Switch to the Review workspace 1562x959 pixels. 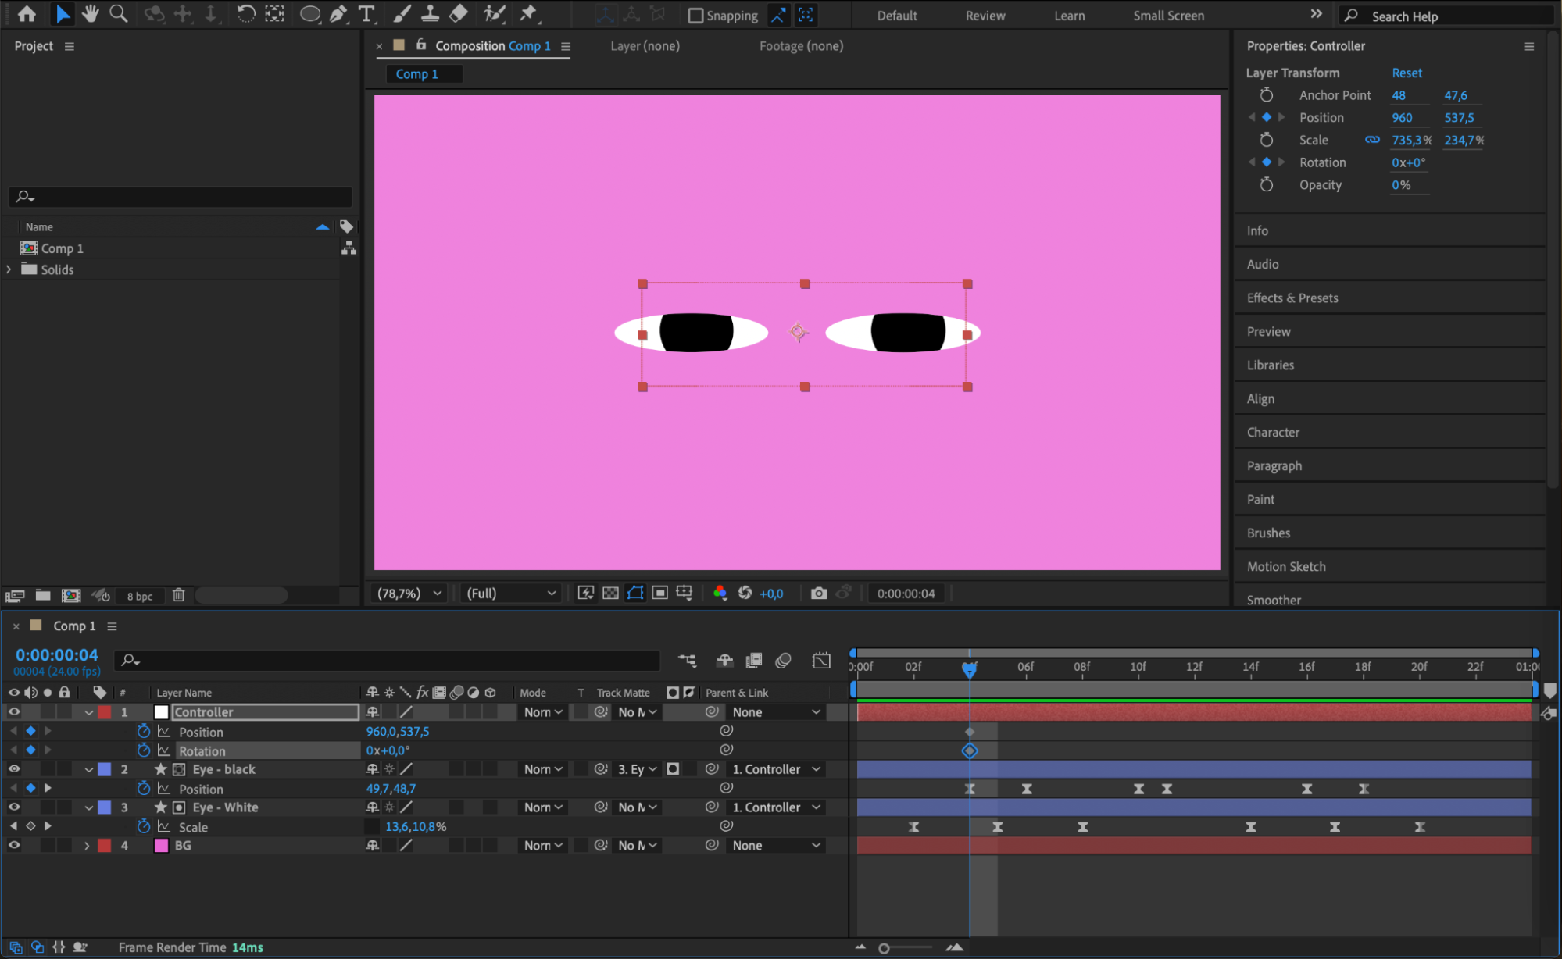(985, 15)
